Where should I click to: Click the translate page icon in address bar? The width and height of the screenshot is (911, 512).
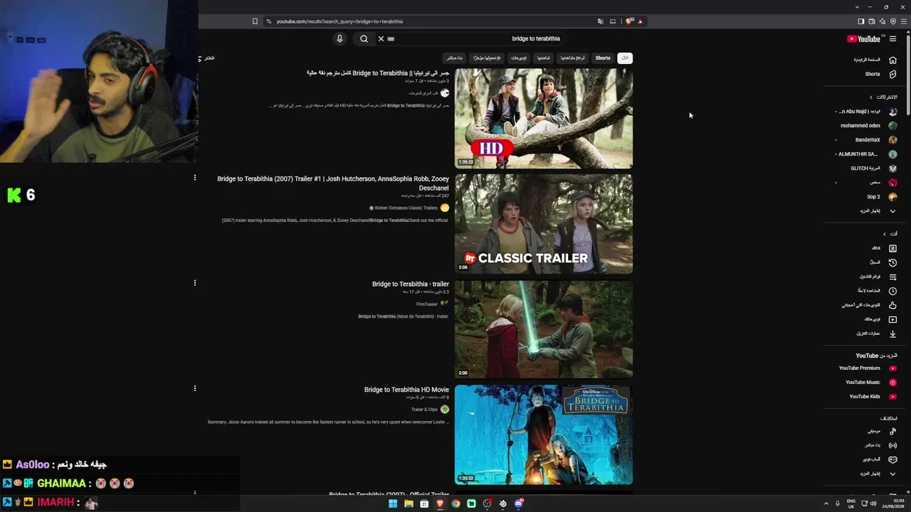[600, 21]
